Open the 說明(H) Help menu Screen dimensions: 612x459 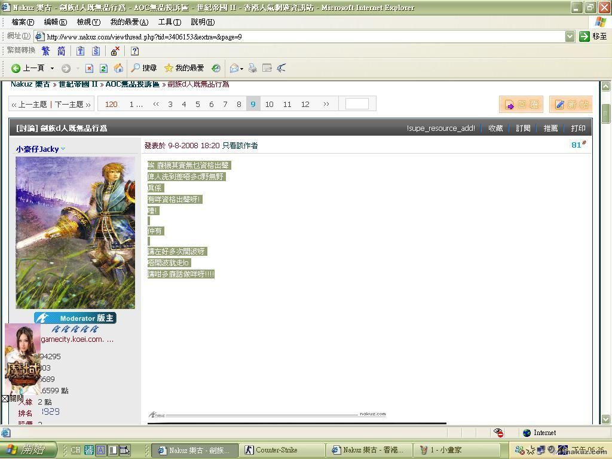203,22
